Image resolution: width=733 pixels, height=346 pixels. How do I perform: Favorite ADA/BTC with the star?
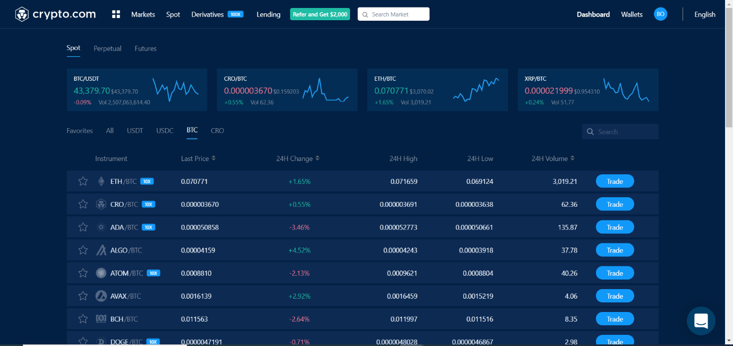tap(83, 227)
